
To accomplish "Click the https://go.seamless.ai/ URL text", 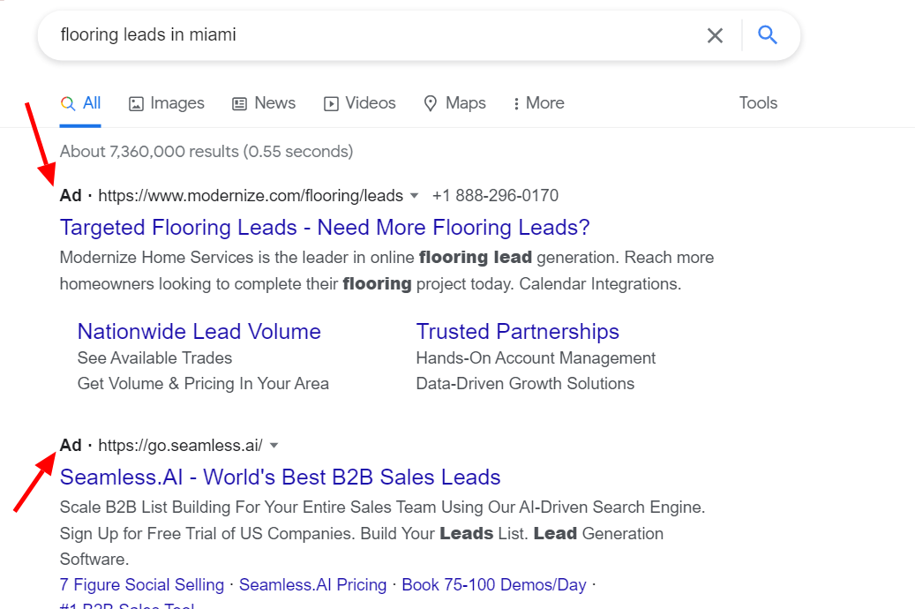I will pyautogui.click(x=180, y=446).
